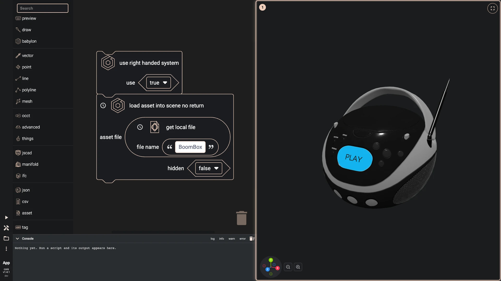Viewport: 501px width, 281px height.
Task: Click the babylon icon on right handed block
Action: click(x=108, y=63)
